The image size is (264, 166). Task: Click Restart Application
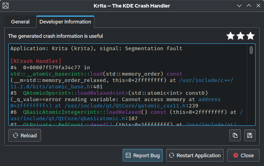tap(195, 155)
